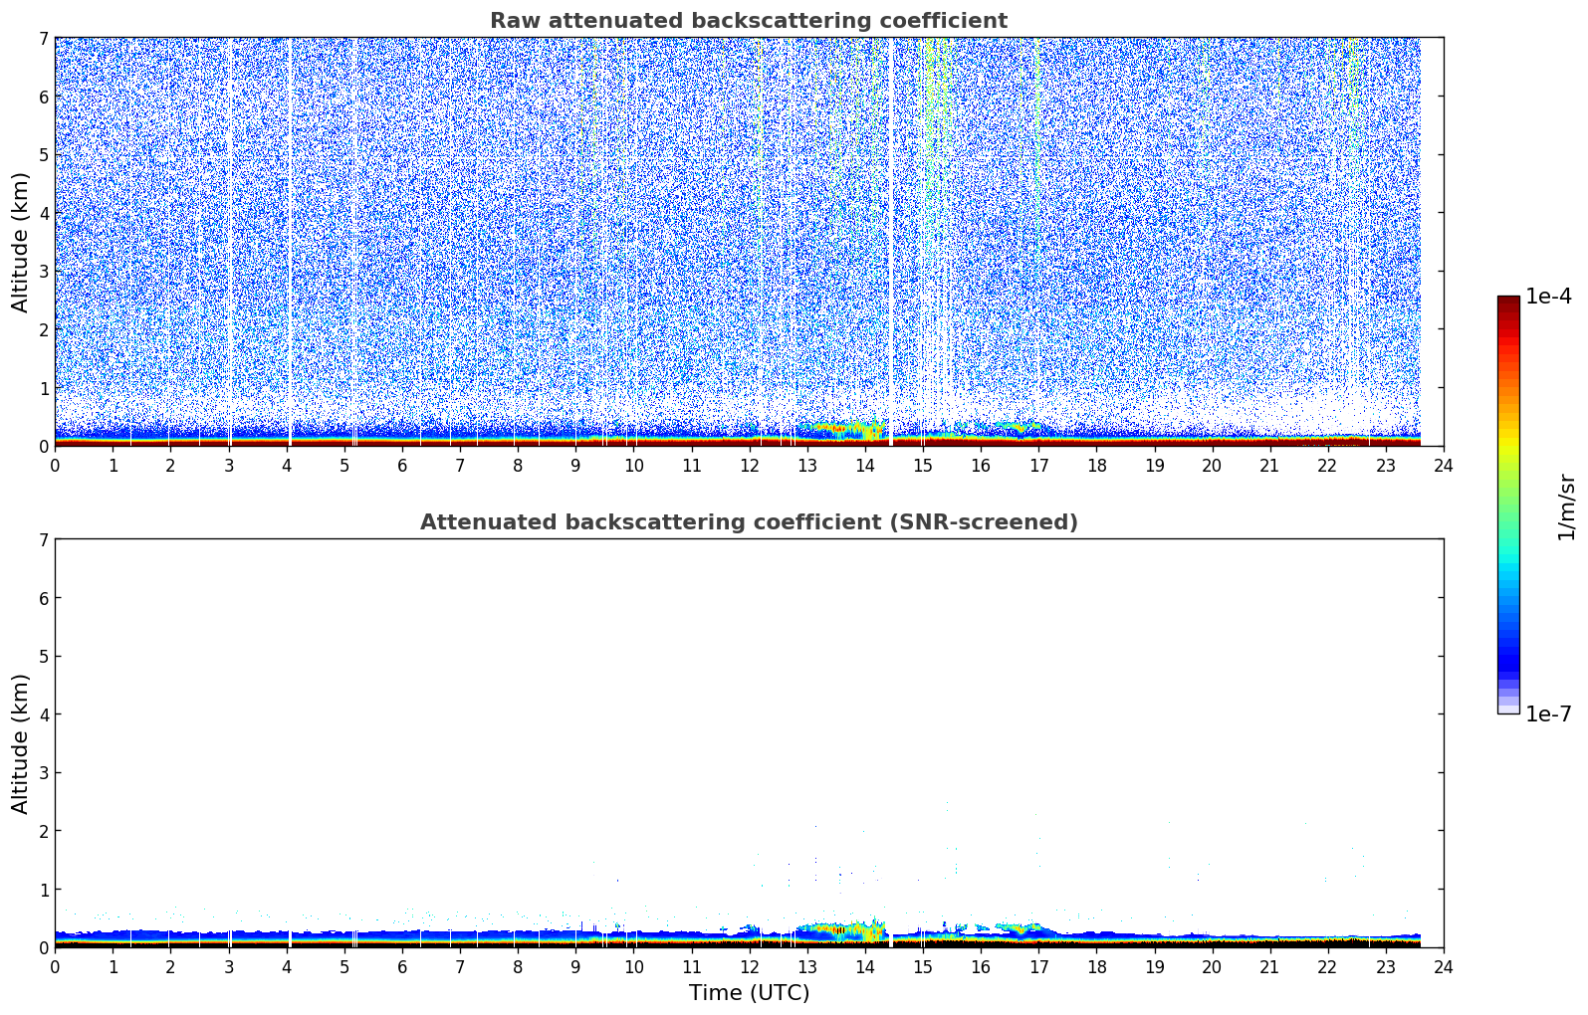Click the "Attenuated backscattering coefficient (SNR-screened)" title
The width and height of the screenshot is (1588, 1015).
(x=748, y=522)
